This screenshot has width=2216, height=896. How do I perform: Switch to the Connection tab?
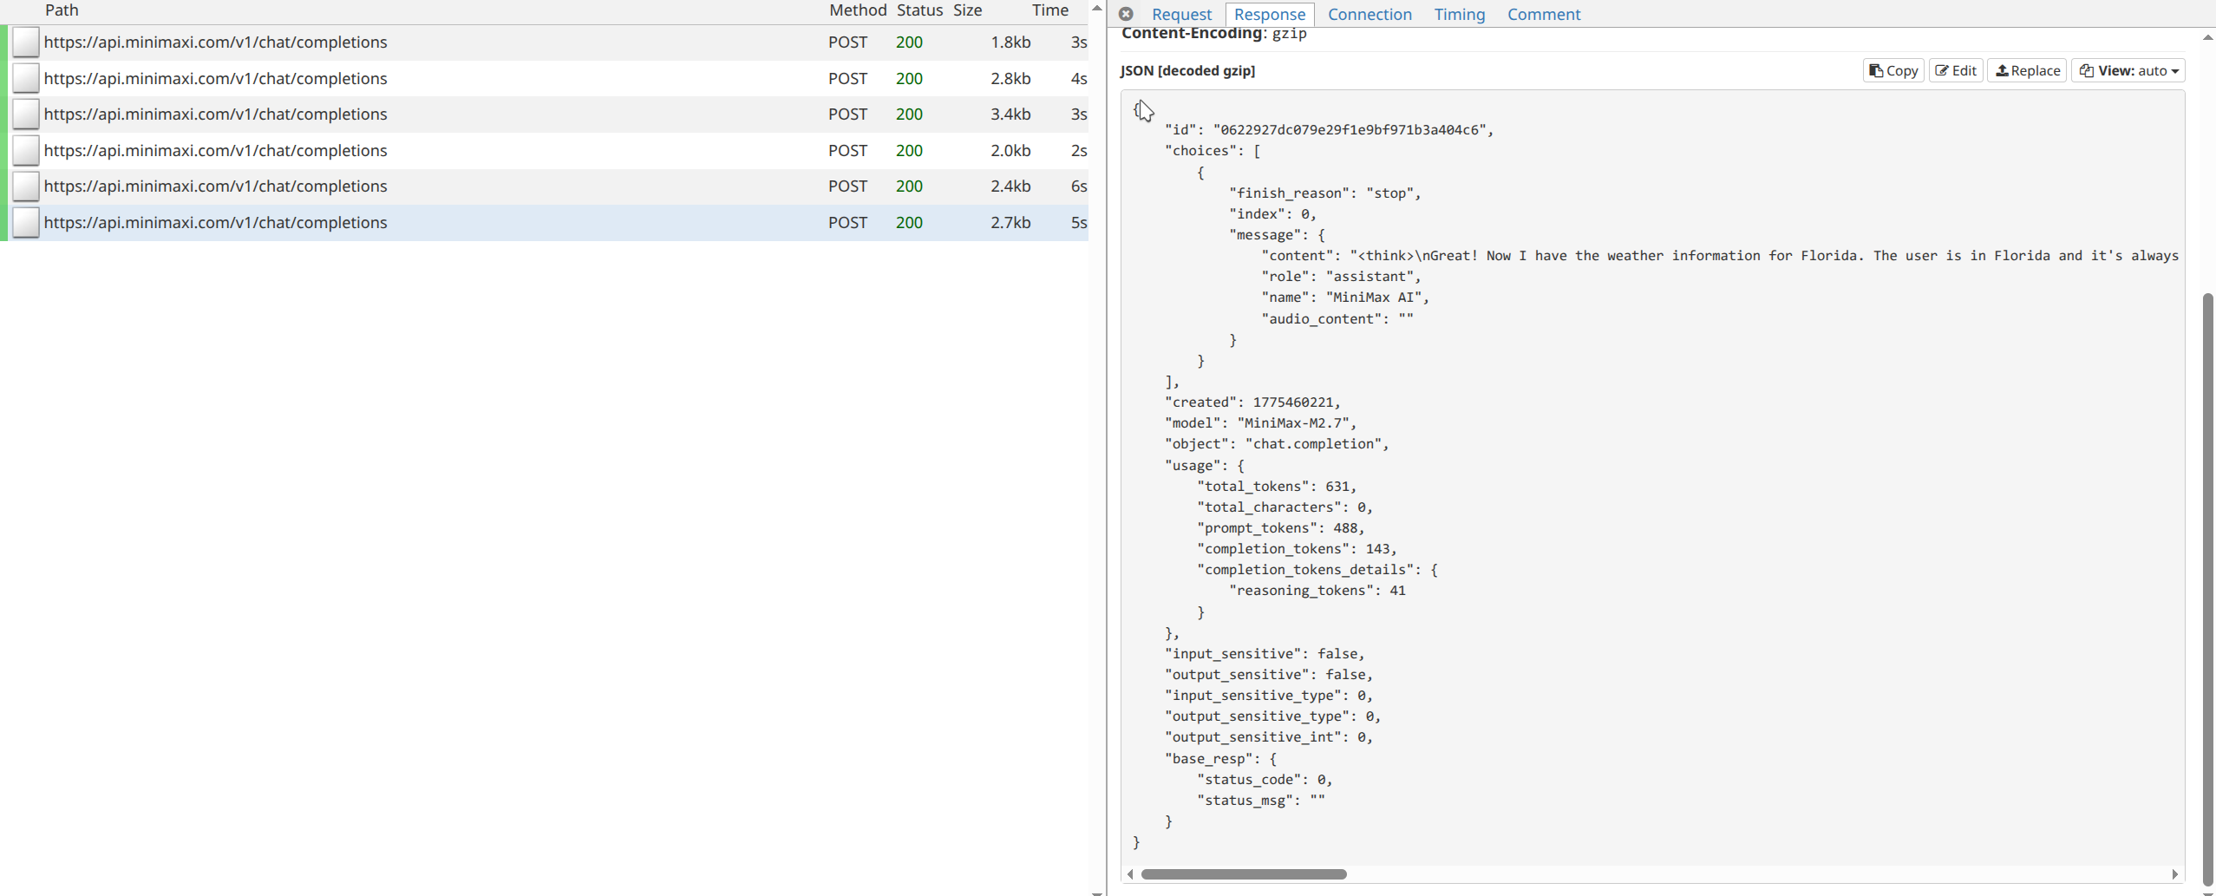(1369, 15)
